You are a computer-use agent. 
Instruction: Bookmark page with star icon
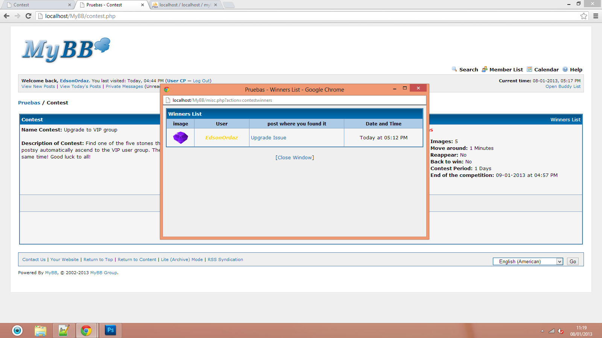click(x=584, y=16)
